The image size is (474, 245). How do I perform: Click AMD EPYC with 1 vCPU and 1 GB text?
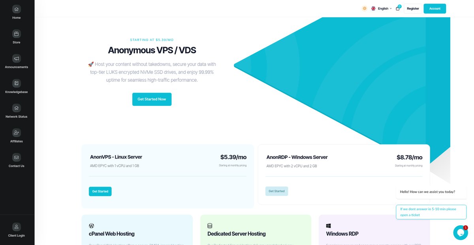pos(115,166)
